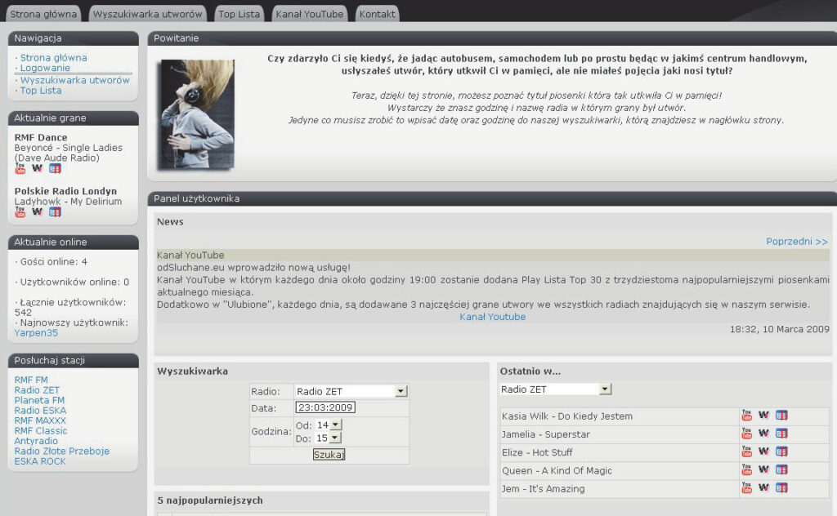Open station dropdown under 'Ostatnio w...'
837x516 pixels.
point(605,389)
